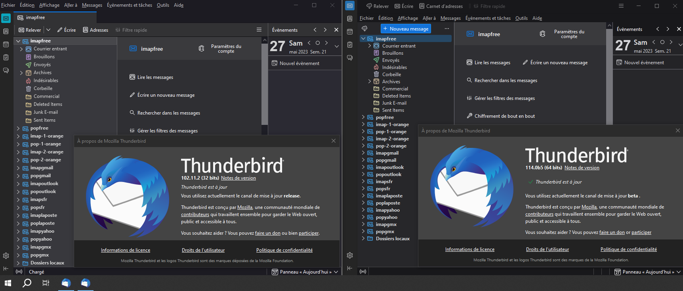Image resolution: width=683 pixels, height=291 pixels.
Task: Open the Outils menu in Thunderbird 114
Action: 521,18
